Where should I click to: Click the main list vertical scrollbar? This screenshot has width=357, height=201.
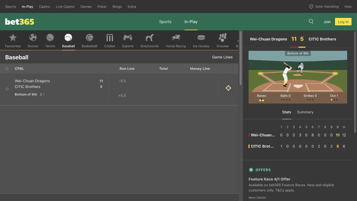click(240, 58)
